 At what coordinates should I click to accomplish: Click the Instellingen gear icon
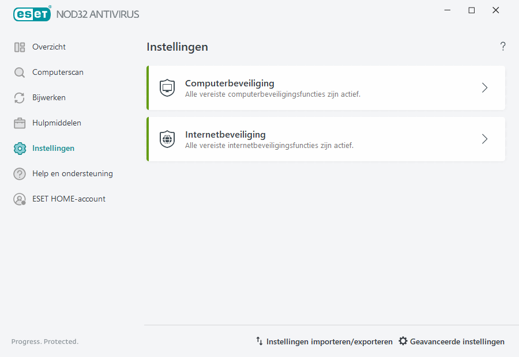tap(19, 148)
